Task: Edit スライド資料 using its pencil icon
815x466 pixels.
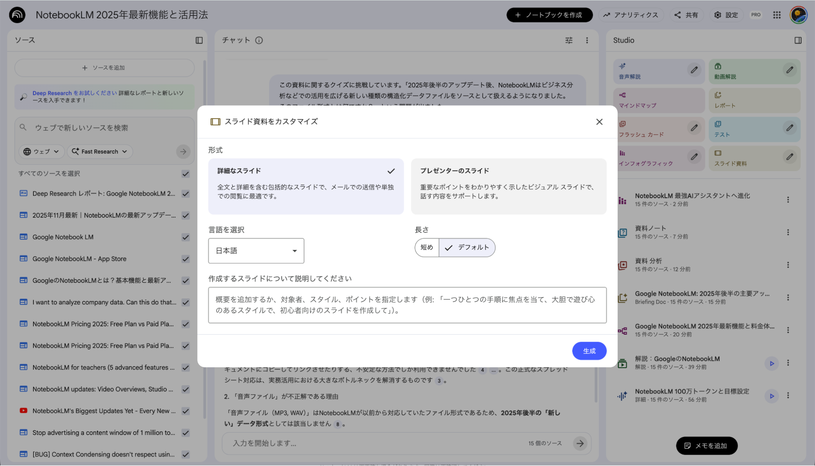Action: (x=790, y=157)
